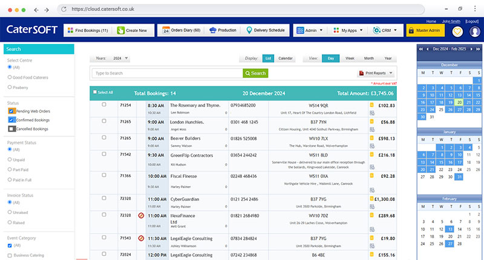Select Unraised invoice status
484x260 pixels.
(10, 212)
